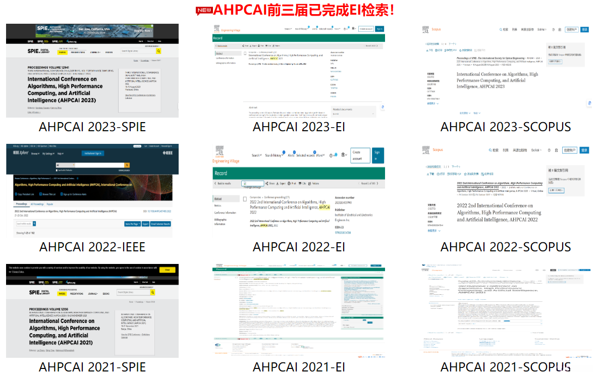This screenshot has height=376, width=599.
Task: Click the help icon in 2023-SCOPUS header
Action: pos(553,29)
